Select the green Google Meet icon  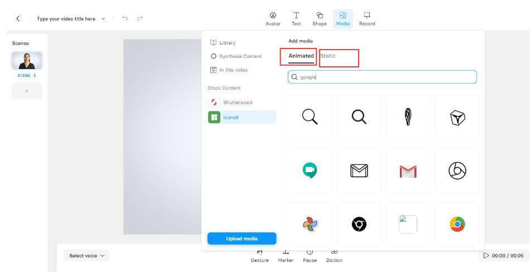click(310, 171)
